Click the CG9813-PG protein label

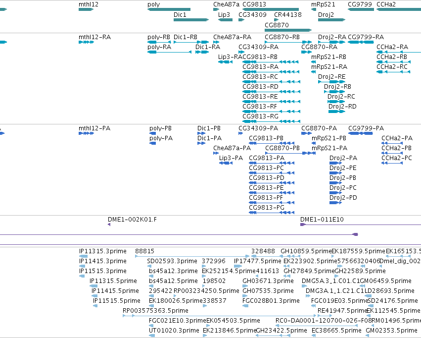(x=266, y=208)
